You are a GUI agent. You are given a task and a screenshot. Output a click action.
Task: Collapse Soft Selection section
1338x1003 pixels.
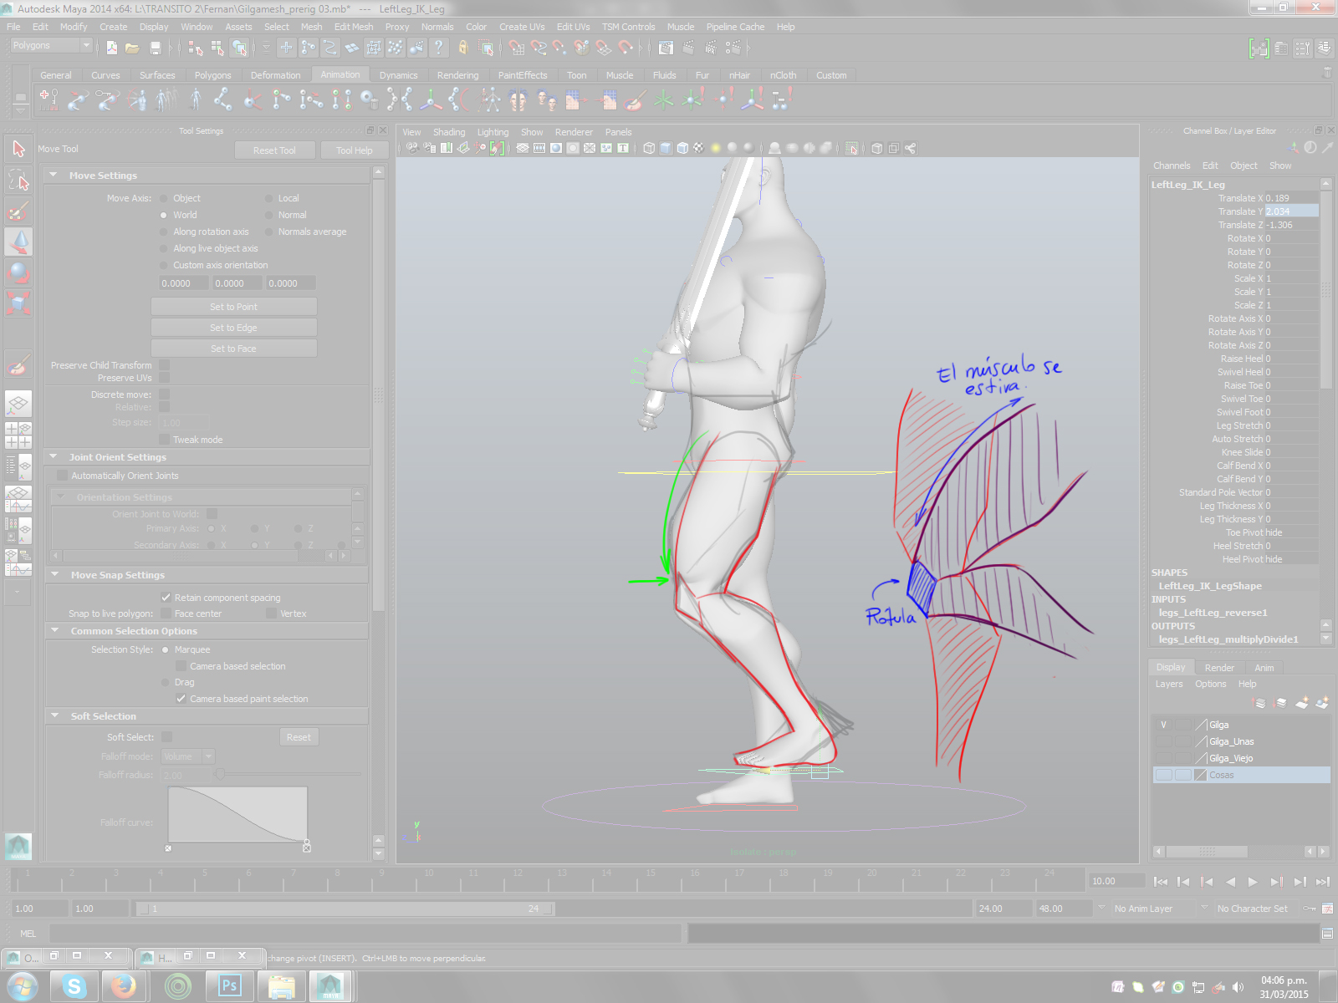pyautogui.click(x=54, y=716)
